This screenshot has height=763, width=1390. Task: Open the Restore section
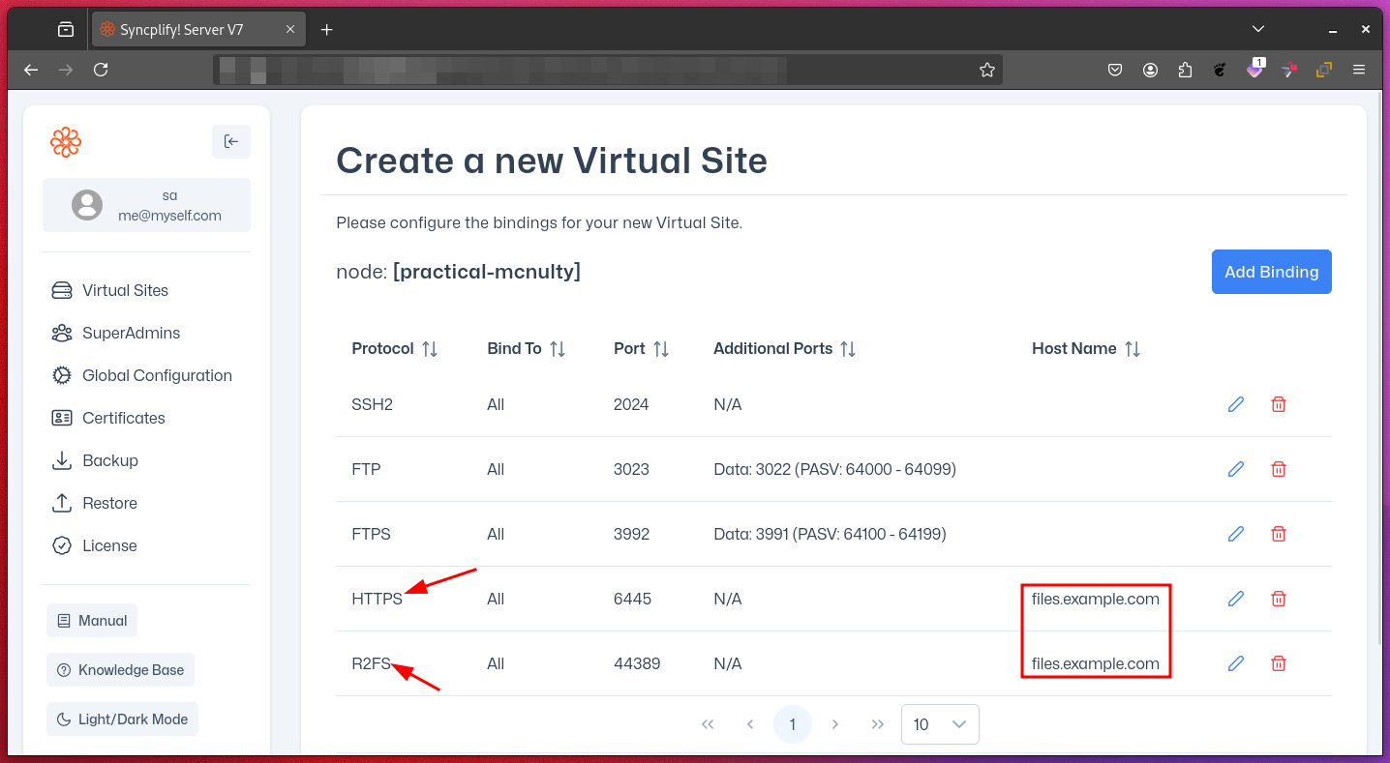[109, 503]
